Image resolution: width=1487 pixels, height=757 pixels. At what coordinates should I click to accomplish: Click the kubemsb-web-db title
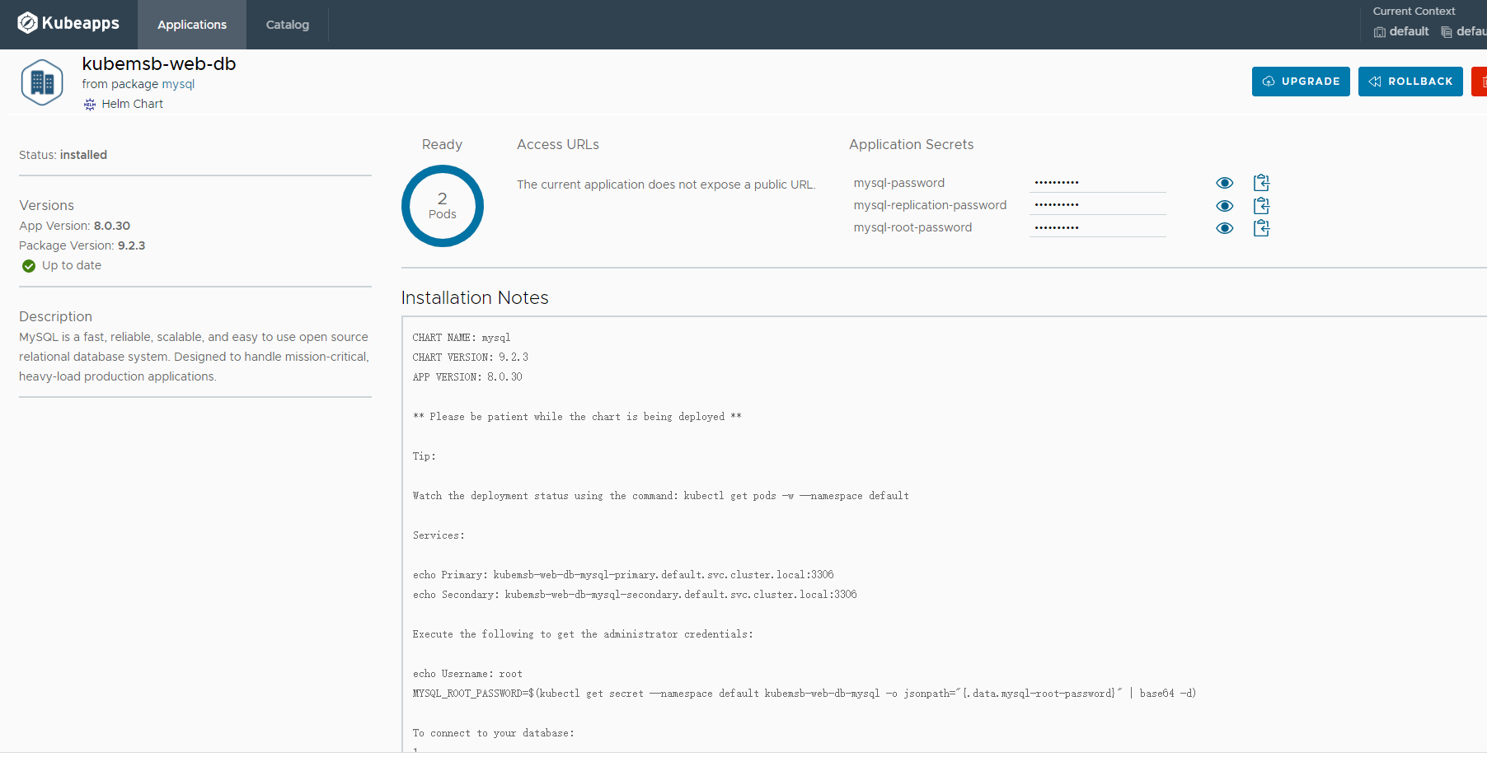[x=159, y=63]
